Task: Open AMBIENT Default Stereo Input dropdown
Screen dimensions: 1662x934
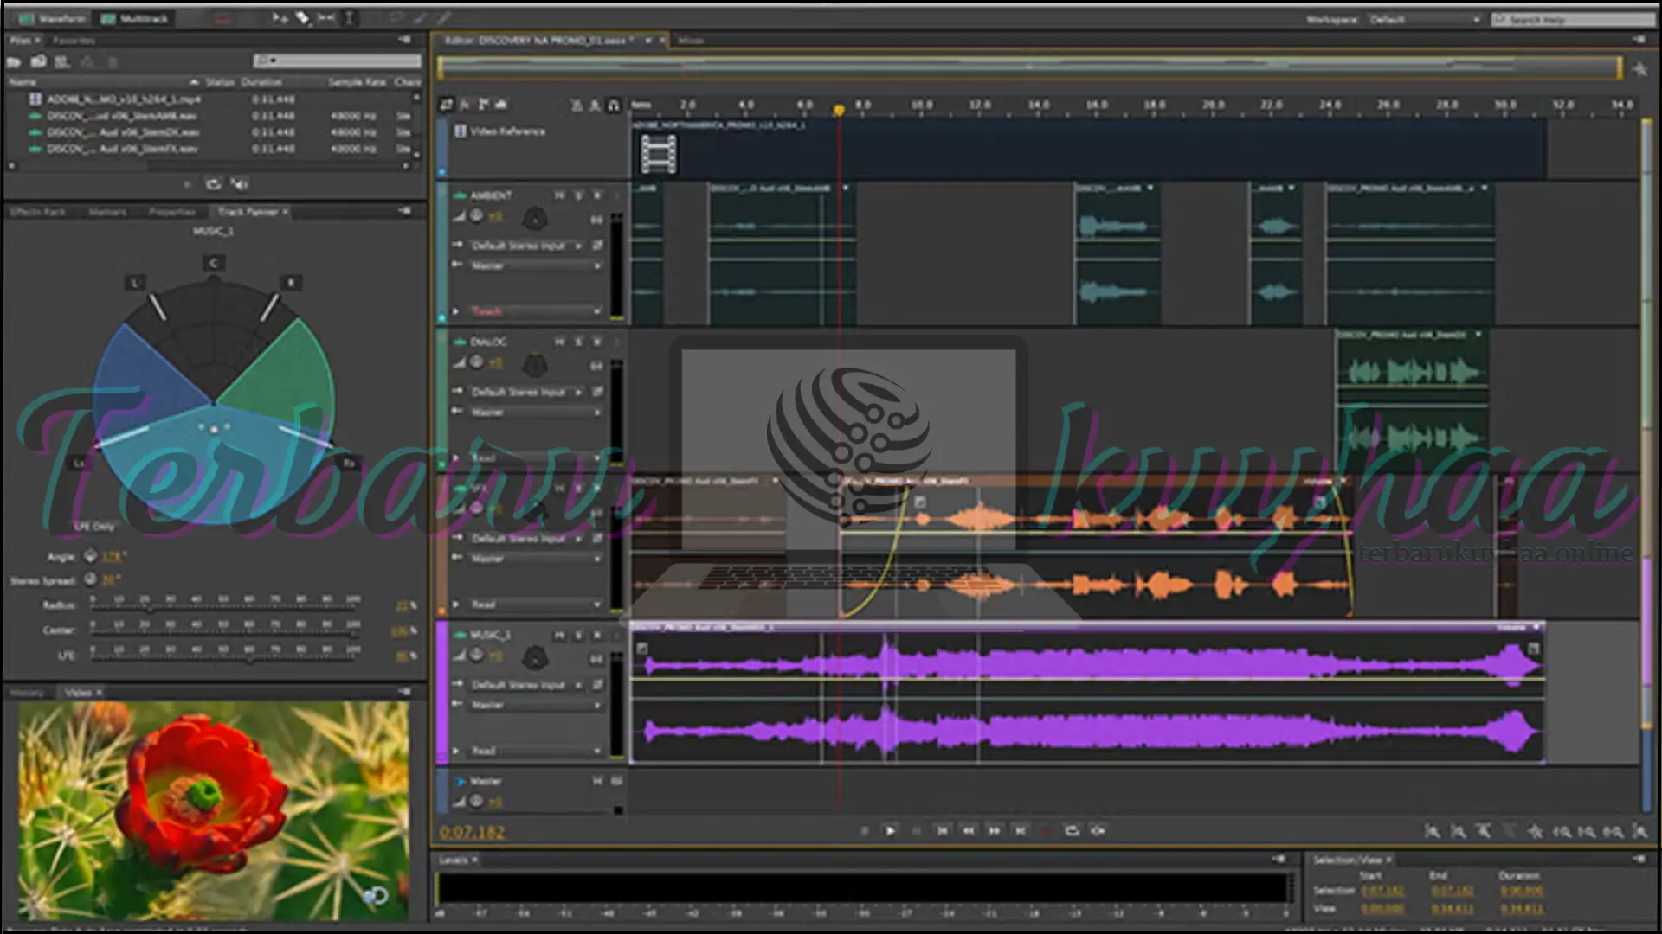Action: pos(525,246)
